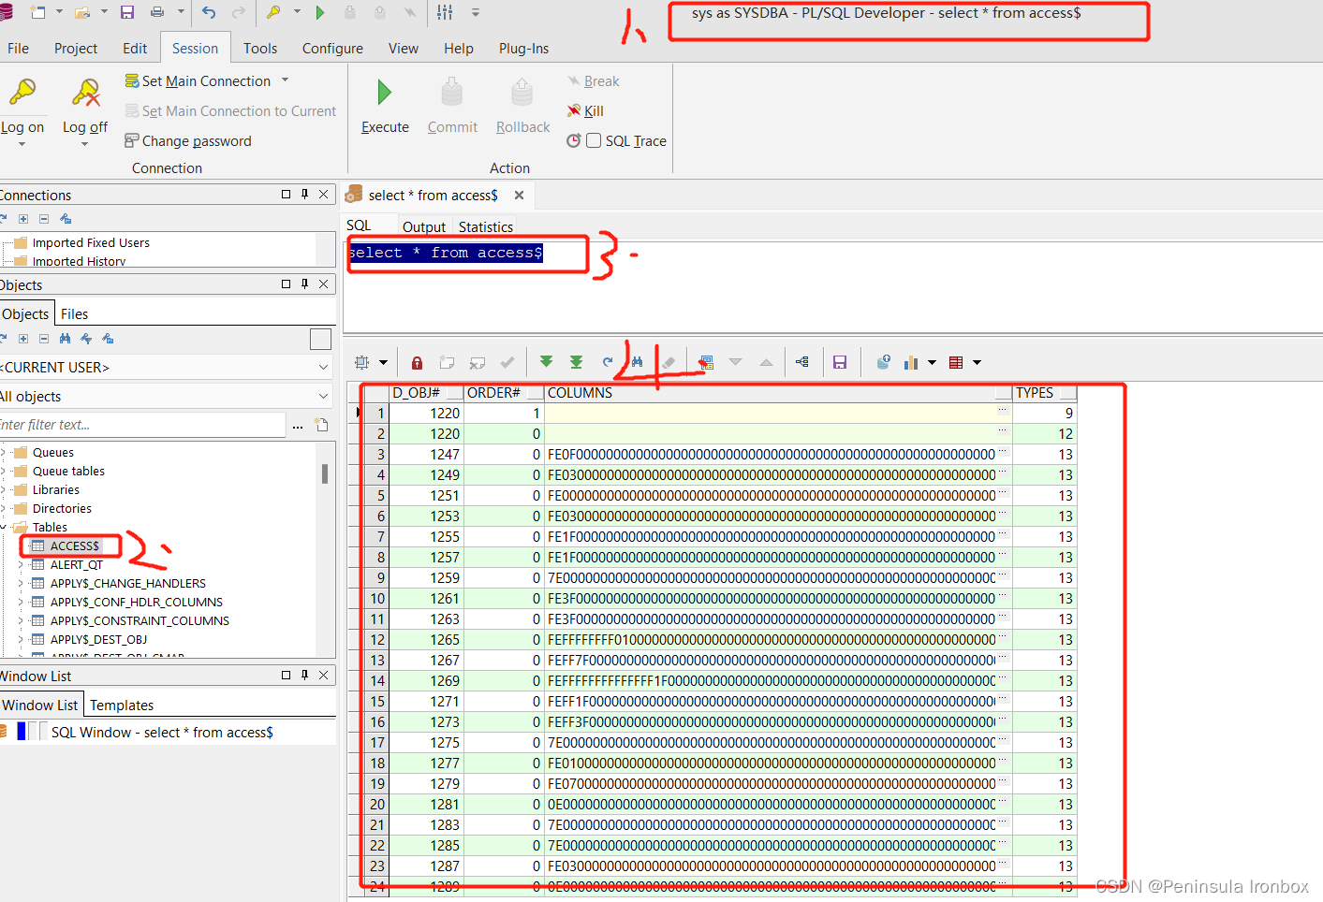Click Fetch next page green arrow
The width and height of the screenshot is (1323, 902).
coord(546,362)
